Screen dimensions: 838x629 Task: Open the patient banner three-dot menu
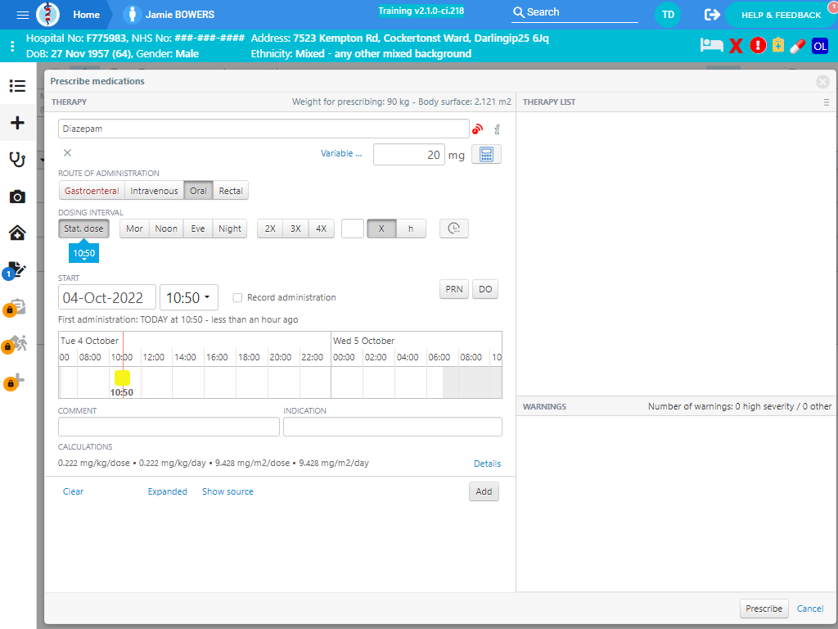(12, 46)
